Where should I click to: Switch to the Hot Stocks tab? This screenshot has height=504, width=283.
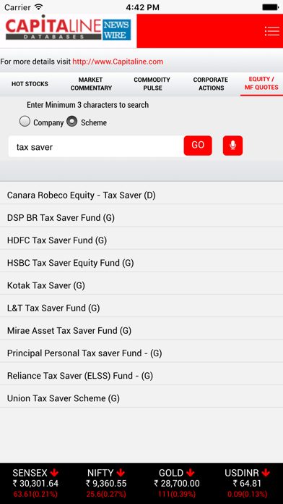[30, 84]
